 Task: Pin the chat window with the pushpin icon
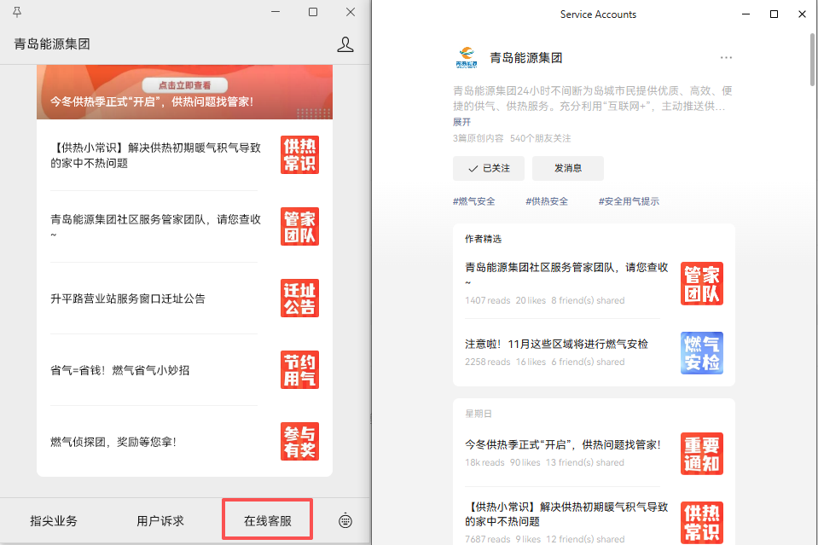click(x=17, y=12)
